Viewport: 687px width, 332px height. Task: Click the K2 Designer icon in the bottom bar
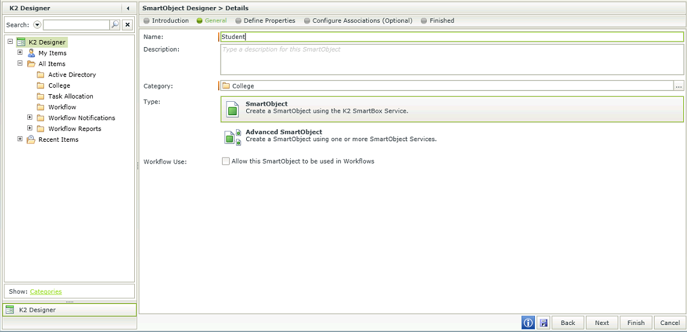[10, 310]
